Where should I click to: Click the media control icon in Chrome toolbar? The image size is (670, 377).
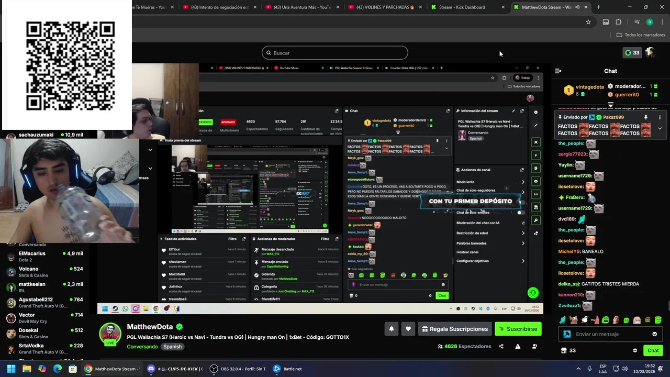tap(637, 22)
